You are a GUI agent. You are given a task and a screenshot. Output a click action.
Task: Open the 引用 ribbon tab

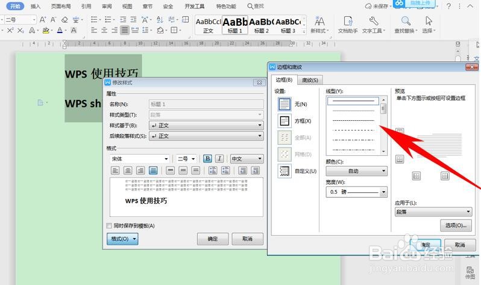[86, 6]
